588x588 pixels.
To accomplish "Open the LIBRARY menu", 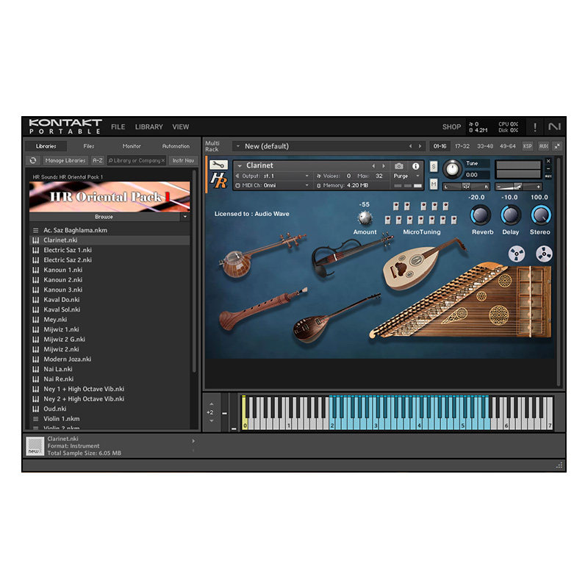I will [x=149, y=127].
